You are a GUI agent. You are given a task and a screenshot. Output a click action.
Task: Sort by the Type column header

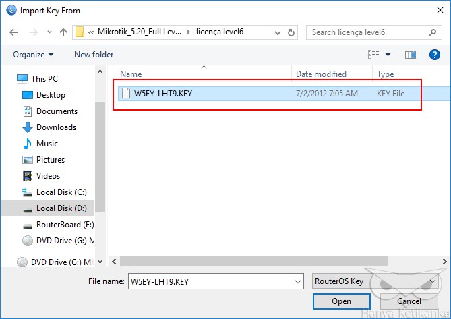[x=385, y=74]
